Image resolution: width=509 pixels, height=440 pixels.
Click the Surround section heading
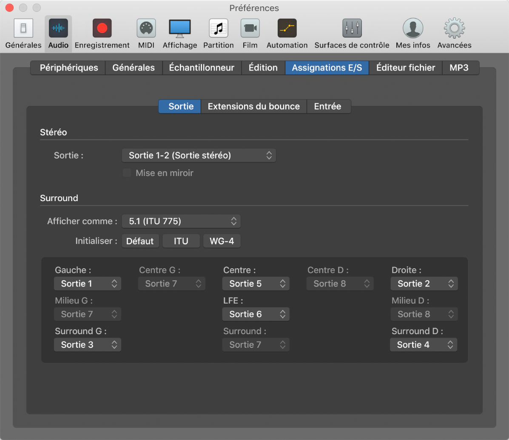click(59, 198)
